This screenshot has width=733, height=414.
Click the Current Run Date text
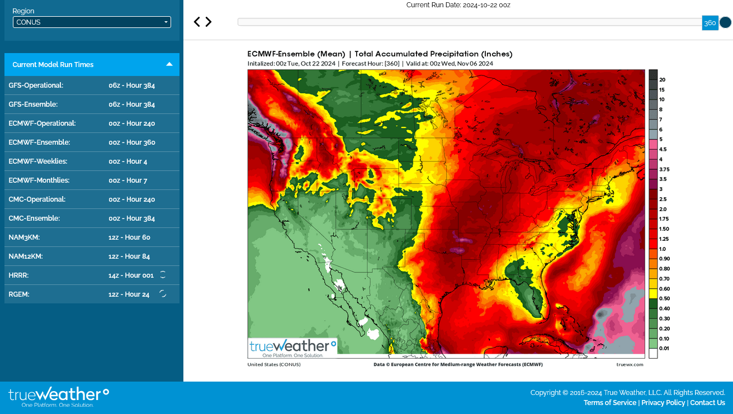(x=458, y=5)
